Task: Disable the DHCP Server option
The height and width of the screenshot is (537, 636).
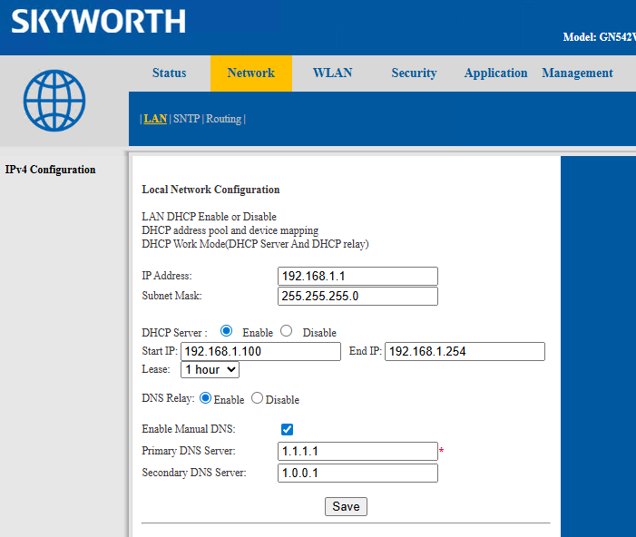Action: click(286, 331)
